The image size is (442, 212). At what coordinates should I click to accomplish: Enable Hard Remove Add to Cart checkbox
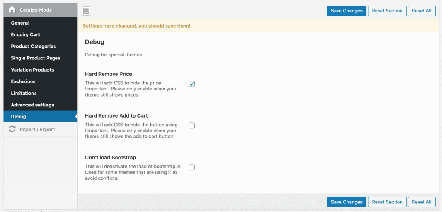[x=192, y=125]
